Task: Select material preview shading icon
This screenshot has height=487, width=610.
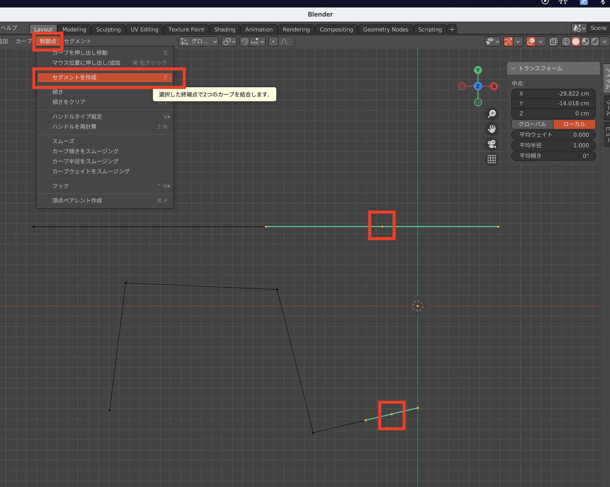Action: 585,41
